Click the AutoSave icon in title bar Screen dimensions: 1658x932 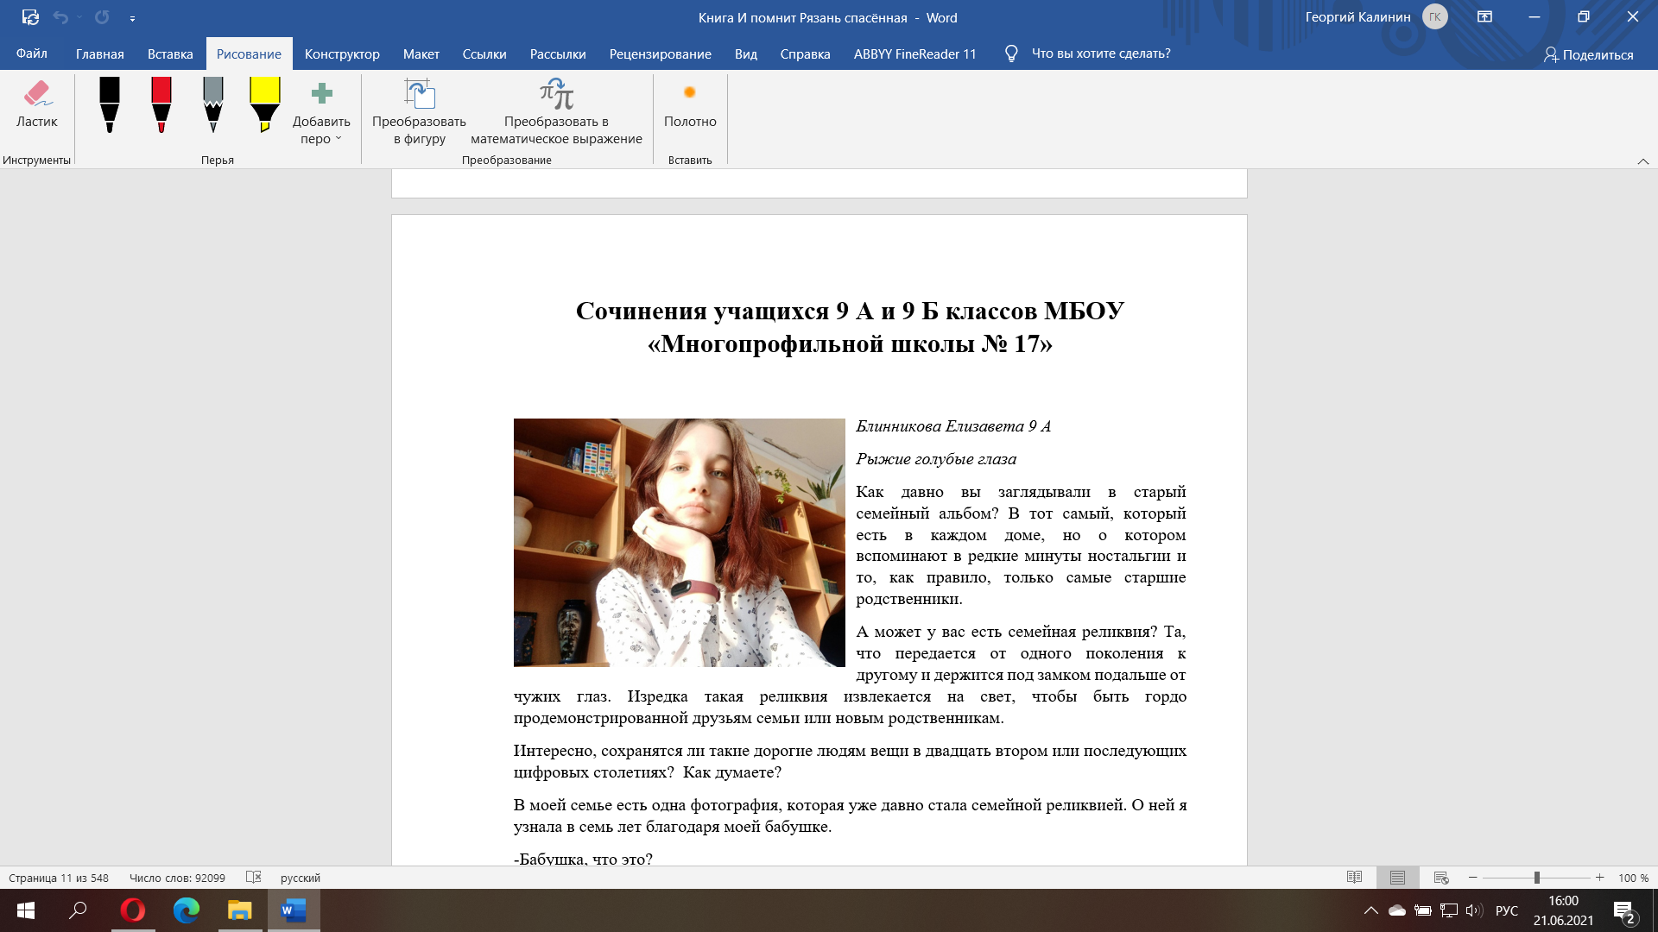(30, 17)
